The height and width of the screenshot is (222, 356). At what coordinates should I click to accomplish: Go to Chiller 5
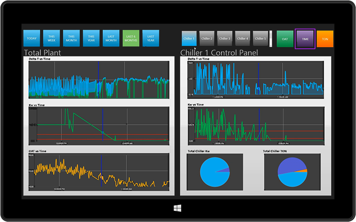(260, 39)
